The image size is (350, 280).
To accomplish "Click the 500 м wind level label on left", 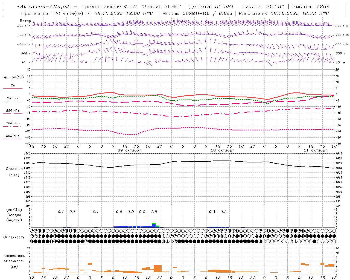I will pyautogui.click(x=26, y=53).
